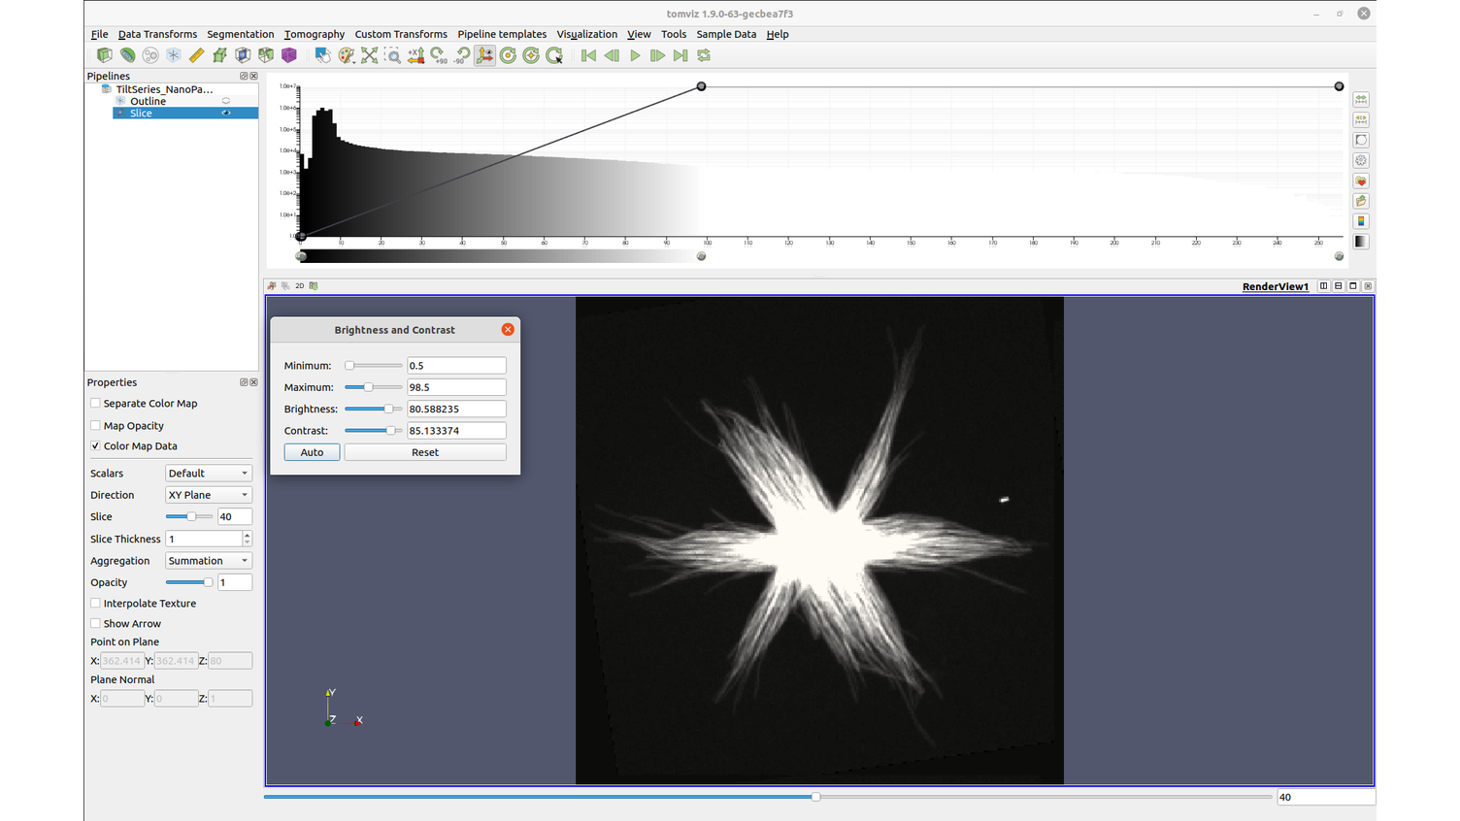This screenshot has width=1460, height=821.
Task: Choose a rainbow color map preset icon
Action: (x=1360, y=220)
